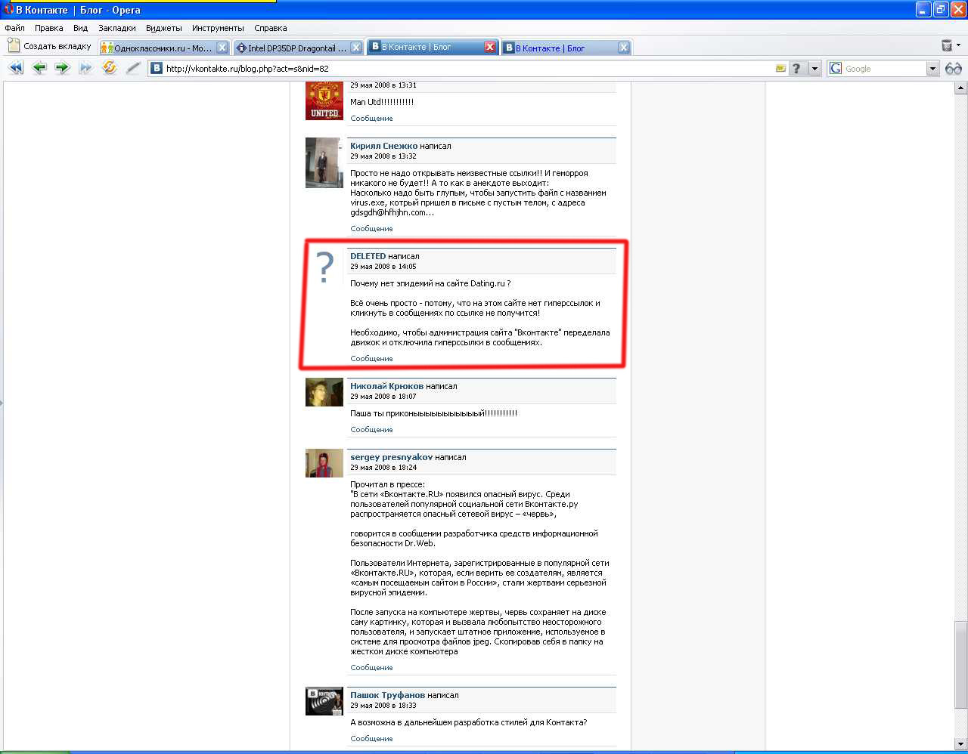Open sergey presnyakov's avatar picture
Image resolution: width=968 pixels, height=754 pixels.
coord(324,463)
